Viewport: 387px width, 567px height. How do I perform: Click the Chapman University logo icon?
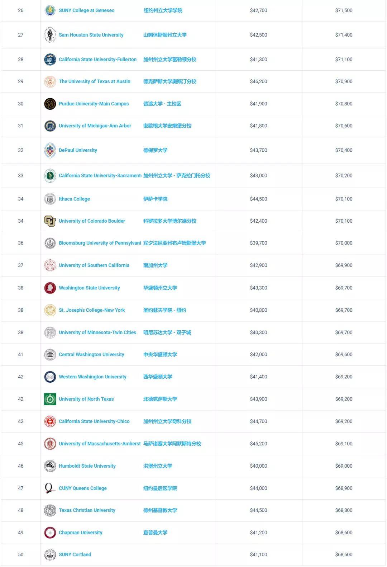(x=50, y=533)
